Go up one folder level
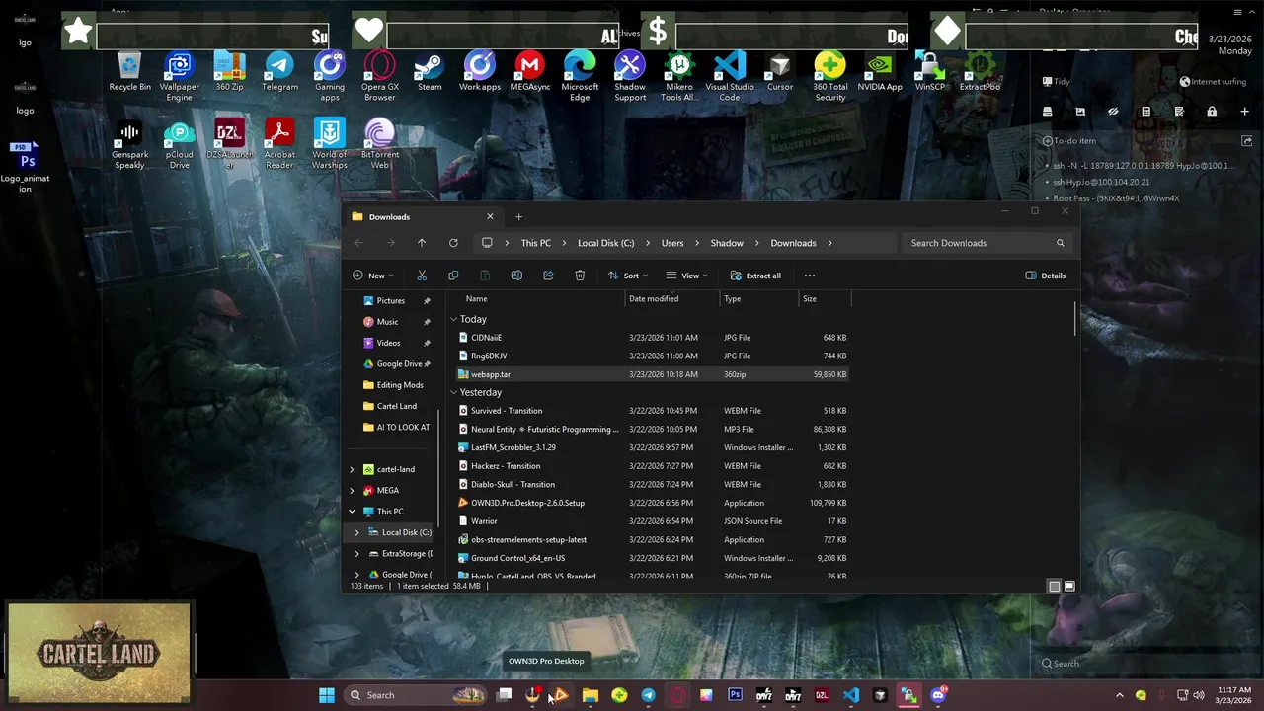Image resolution: width=1264 pixels, height=711 pixels. pos(422,243)
